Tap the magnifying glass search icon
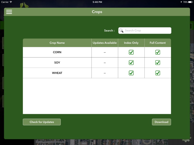The width and height of the screenshot is (194, 145). 121,30
